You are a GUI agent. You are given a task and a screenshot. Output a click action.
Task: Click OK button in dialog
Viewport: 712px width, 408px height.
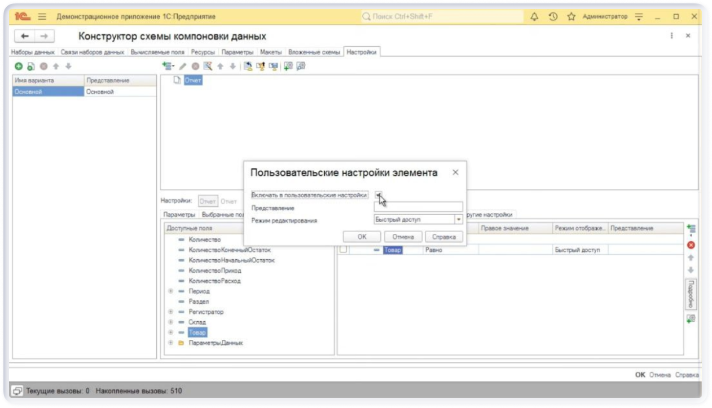tap(362, 237)
